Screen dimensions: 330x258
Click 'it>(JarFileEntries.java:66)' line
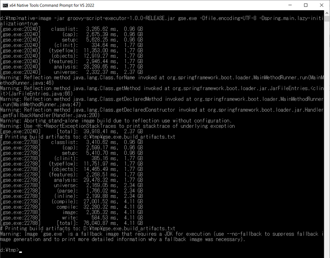pyautogui.click(x=37, y=94)
